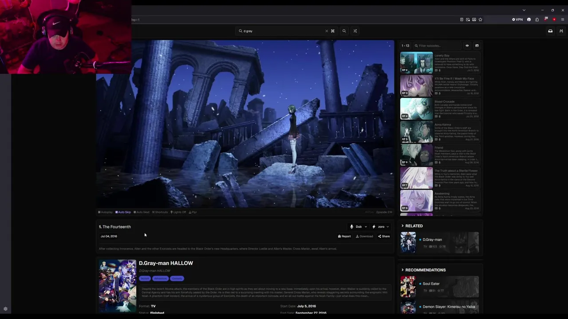Screen dimensions: 568x319
Task: Select episode 2 Lonely Boy
Action: 440,62
